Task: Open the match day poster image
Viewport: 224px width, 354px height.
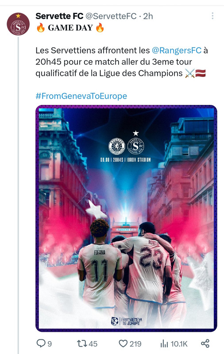Action: pos(126,218)
